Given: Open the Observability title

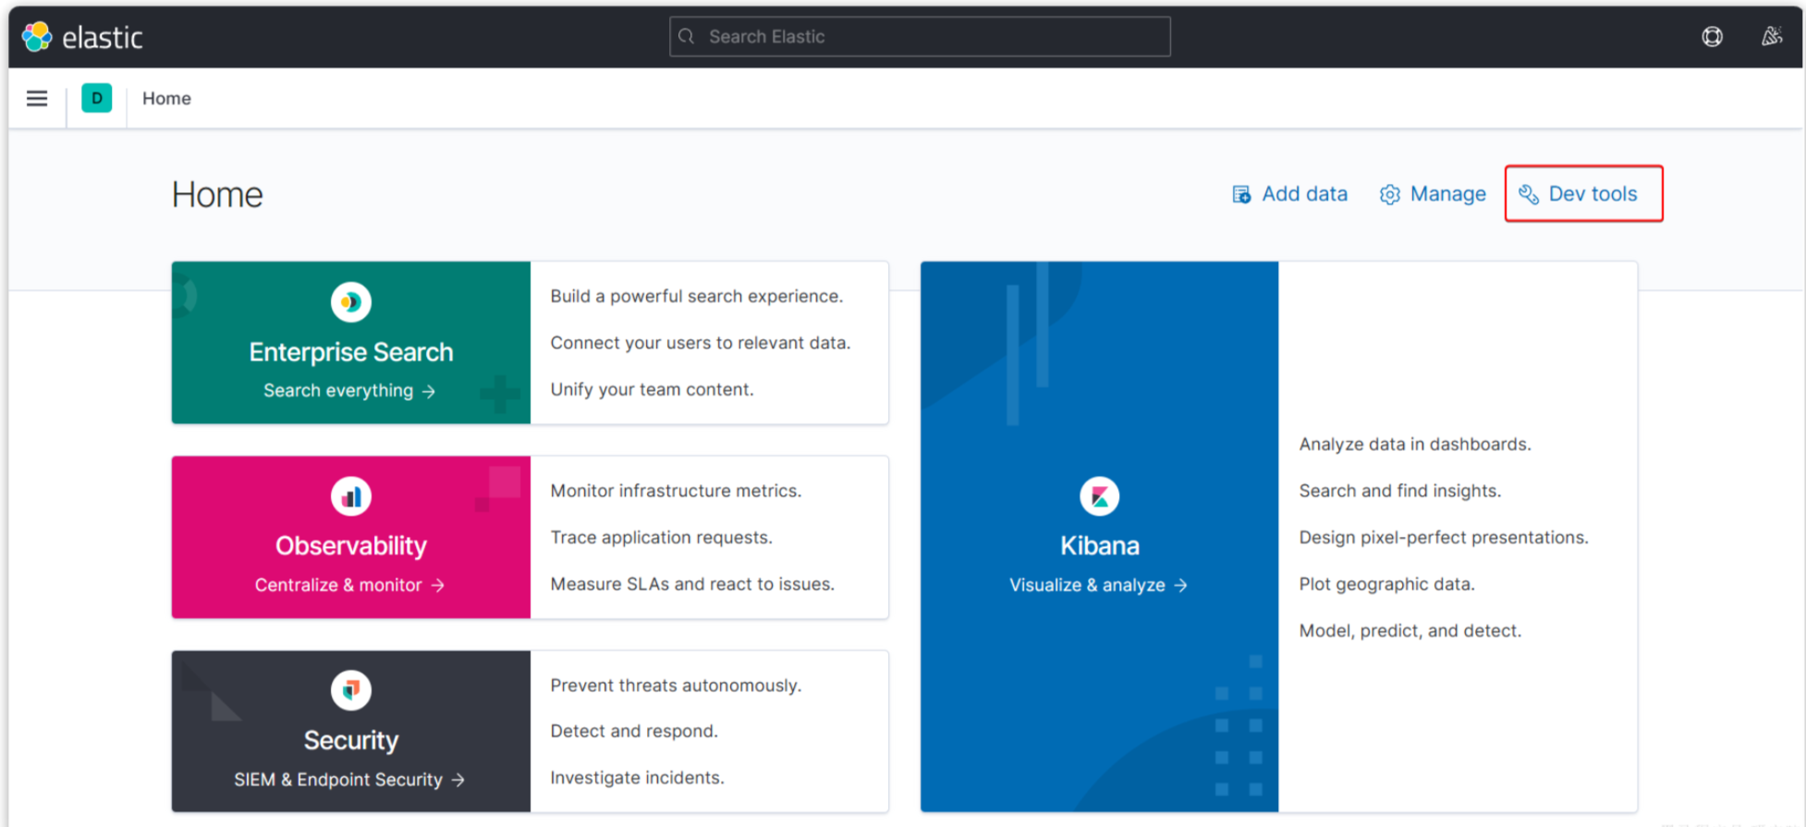Looking at the screenshot, I should pyautogui.click(x=351, y=546).
